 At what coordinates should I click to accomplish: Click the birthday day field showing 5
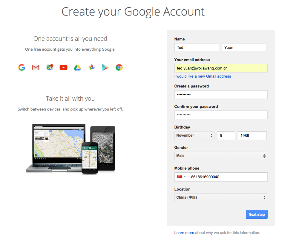point(226,135)
